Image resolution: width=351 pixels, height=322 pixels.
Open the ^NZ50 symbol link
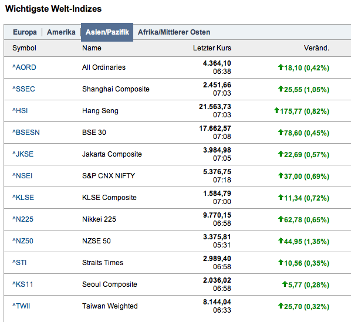click(23, 241)
